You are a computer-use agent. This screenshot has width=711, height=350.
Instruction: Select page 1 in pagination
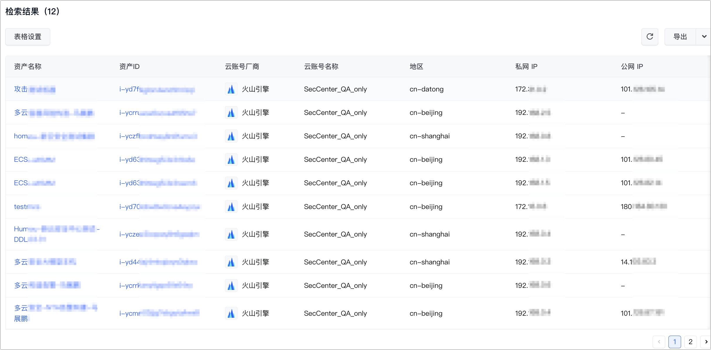click(x=675, y=342)
